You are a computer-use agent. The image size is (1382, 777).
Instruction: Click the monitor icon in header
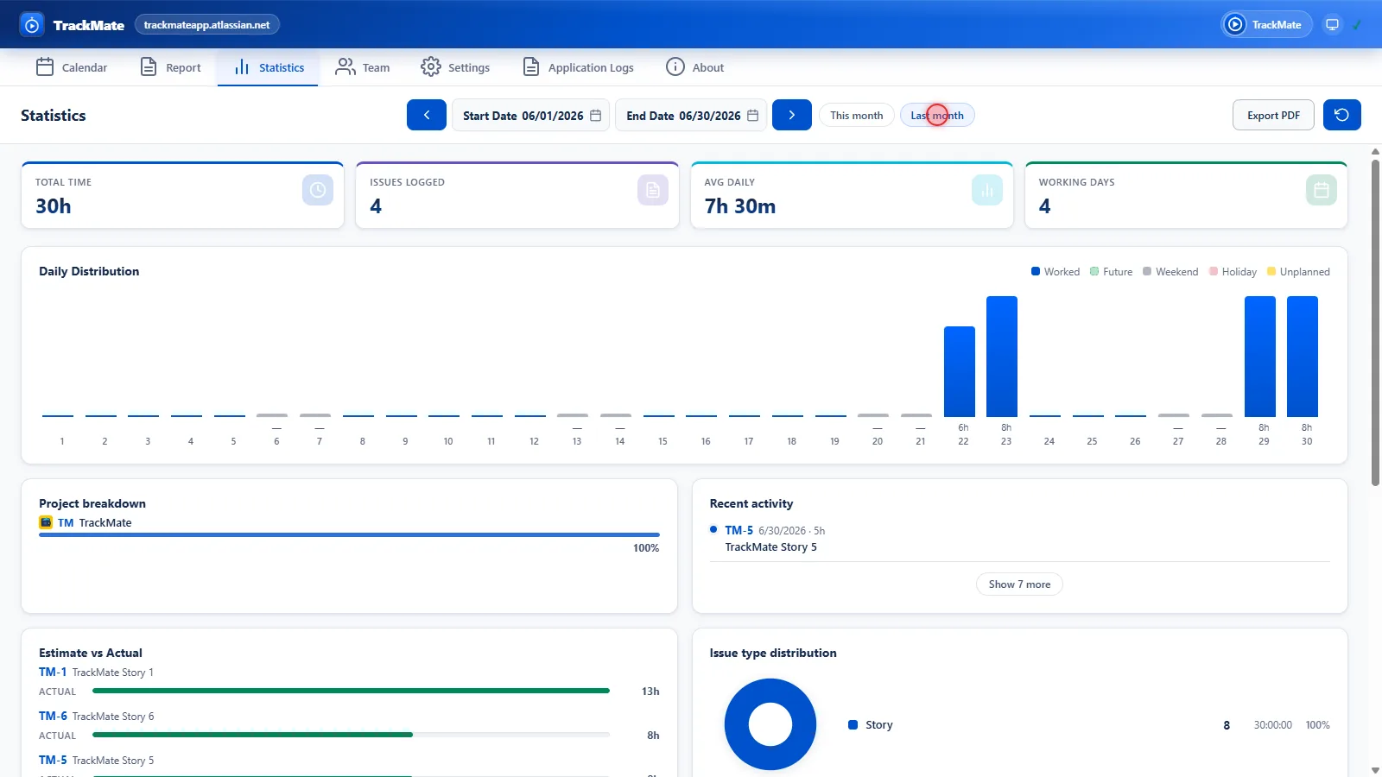point(1333,24)
